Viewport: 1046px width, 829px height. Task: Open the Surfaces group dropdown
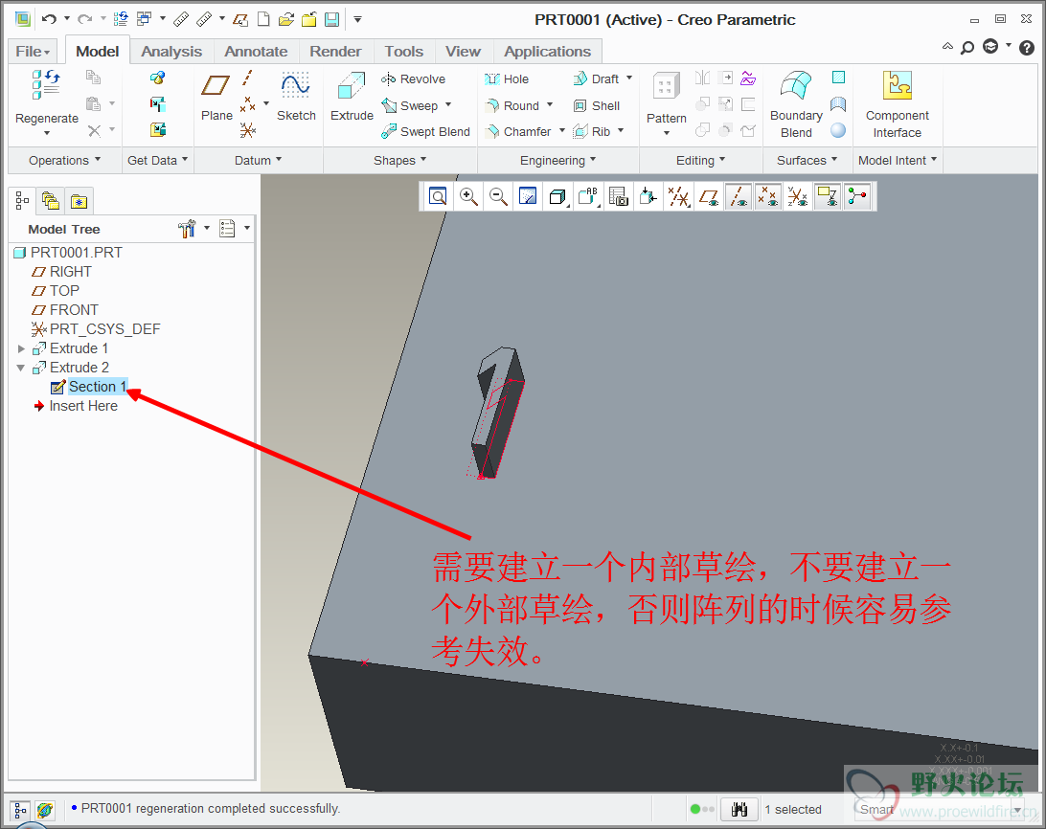coord(807,160)
